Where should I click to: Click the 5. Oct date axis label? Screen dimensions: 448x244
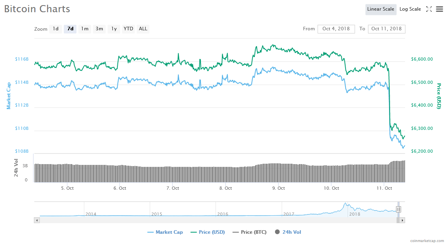click(x=67, y=188)
